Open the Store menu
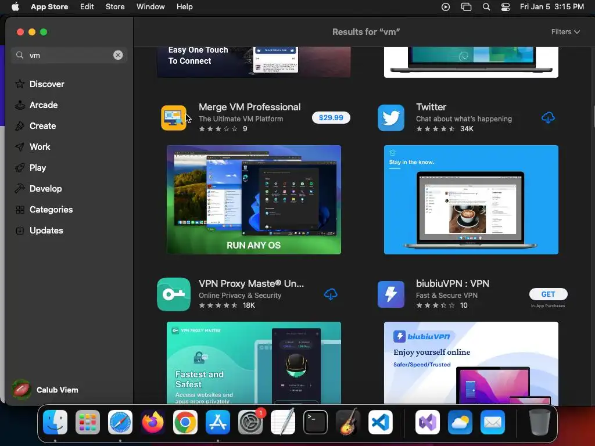 click(115, 7)
